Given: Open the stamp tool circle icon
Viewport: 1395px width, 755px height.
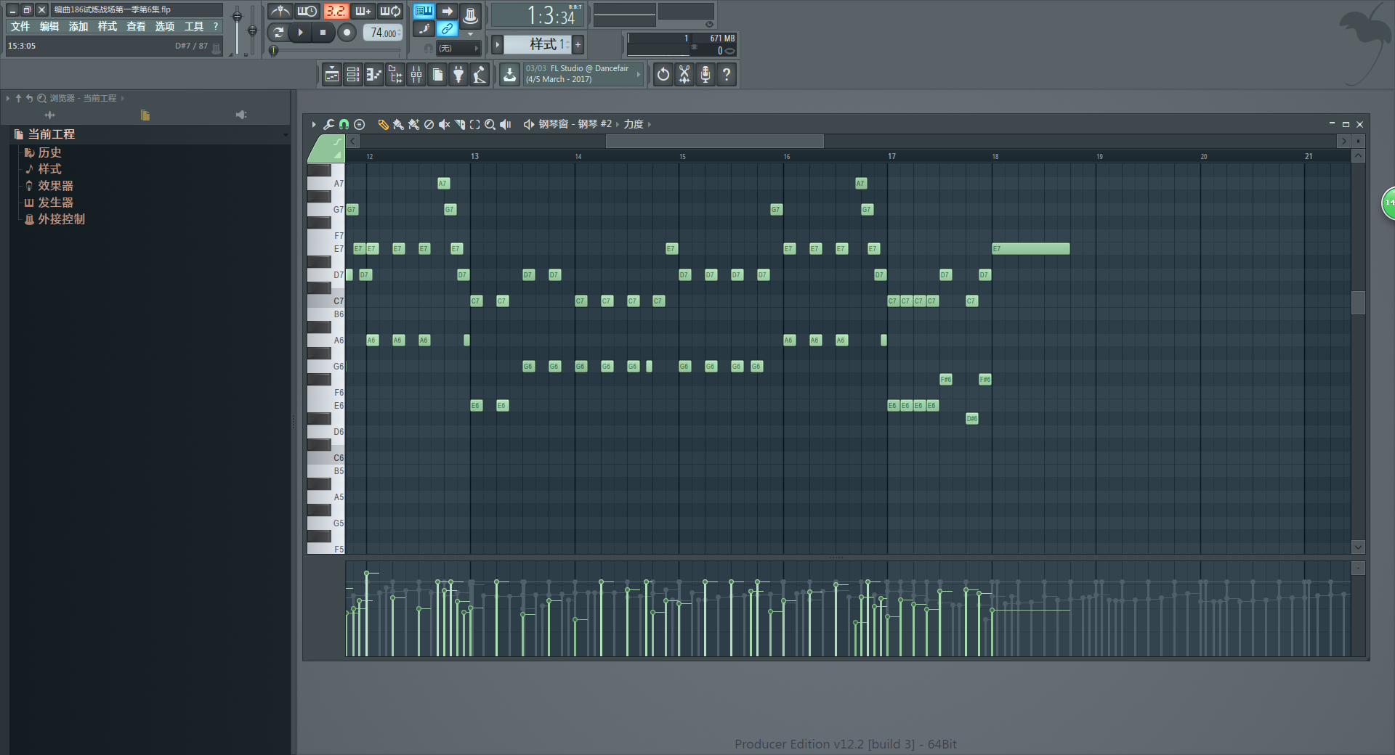Looking at the screenshot, I should [x=359, y=125].
